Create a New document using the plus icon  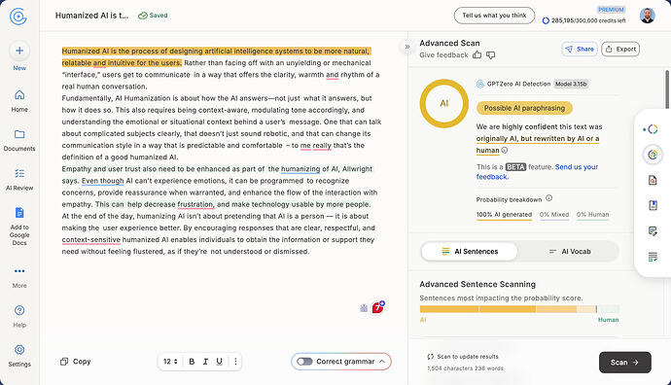[x=19, y=51]
